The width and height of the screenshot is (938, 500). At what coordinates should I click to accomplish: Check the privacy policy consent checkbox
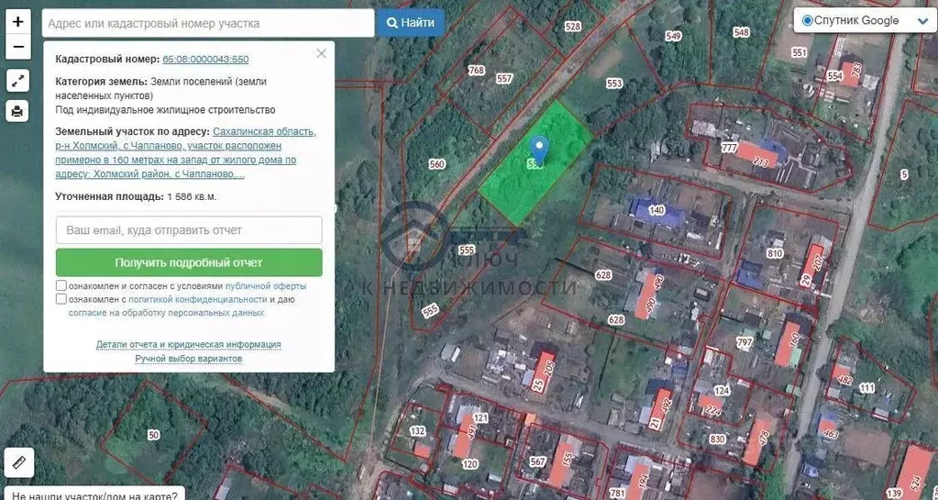click(x=61, y=299)
